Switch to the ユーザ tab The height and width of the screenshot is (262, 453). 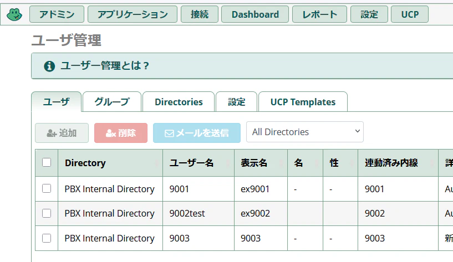click(x=57, y=101)
